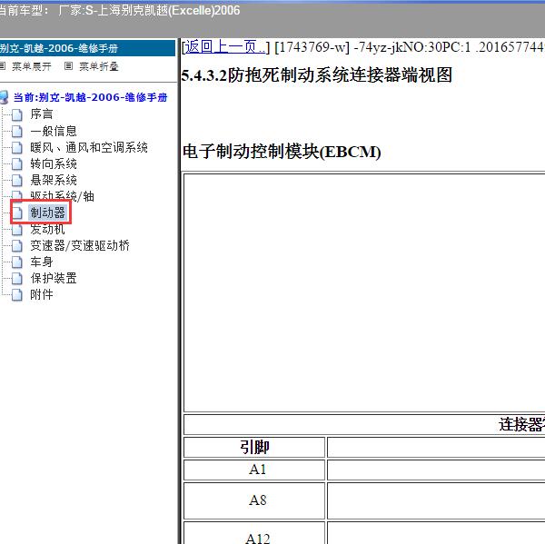
Task: Open the 序言 chapter
Action: 42,114
